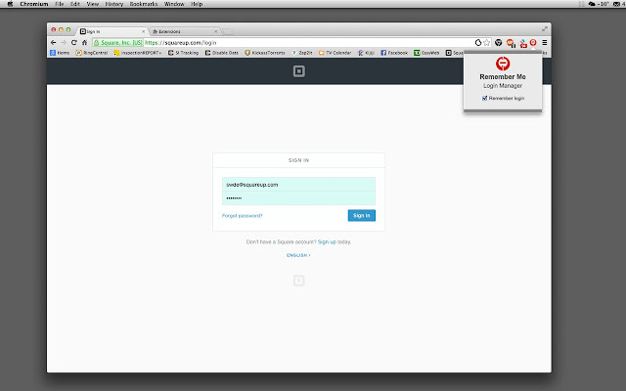This screenshot has height=391, width=626.
Task: Close the Extensions tab
Action: pyautogui.click(x=215, y=31)
